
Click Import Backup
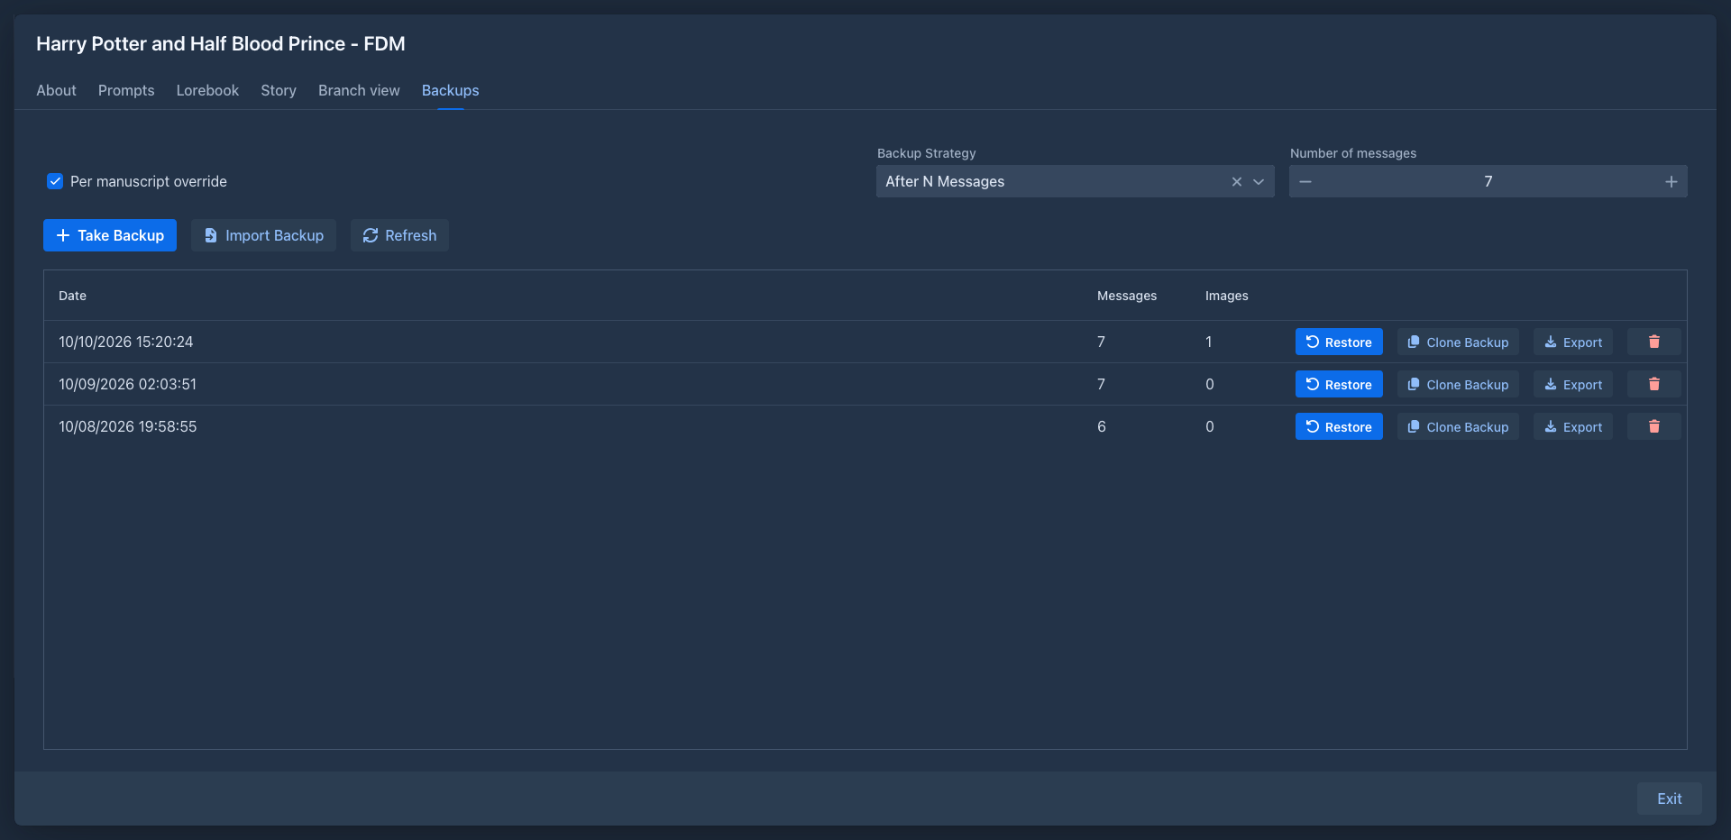(263, 235)
